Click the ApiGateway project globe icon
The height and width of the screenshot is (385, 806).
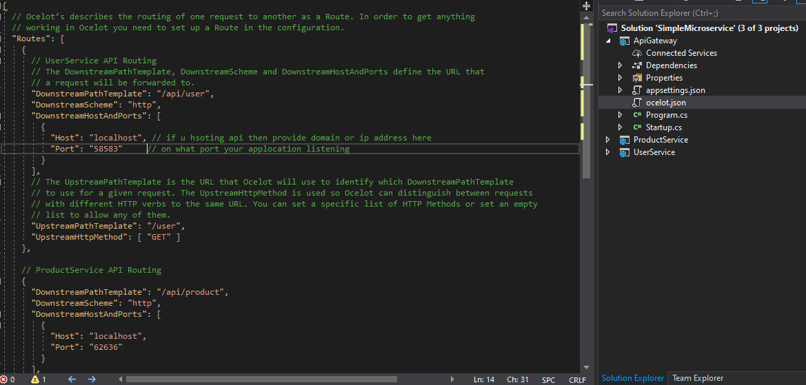(x=624, y=41)
